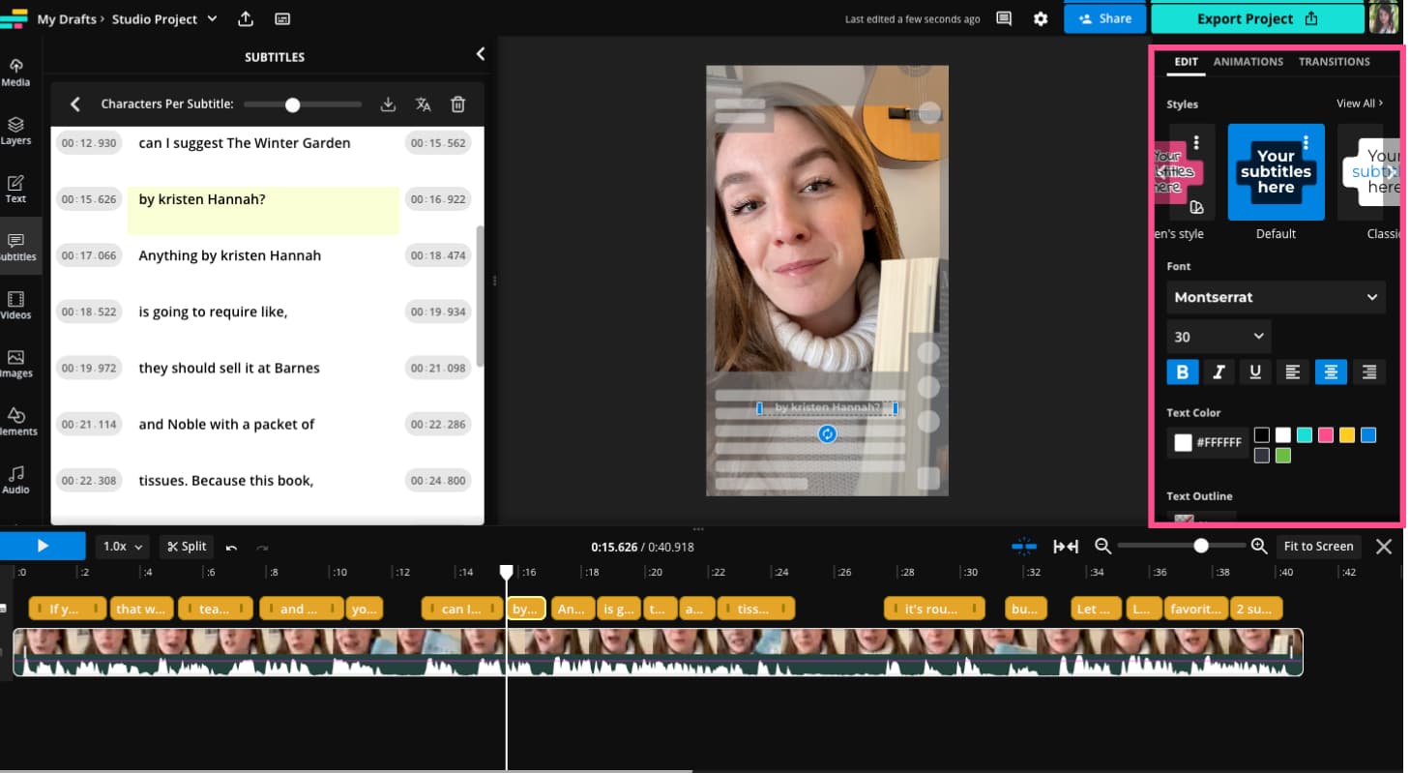Open project settings gear icon
The width and height of the screenshot is (1410, 773).
click(x=1041, y=18)
